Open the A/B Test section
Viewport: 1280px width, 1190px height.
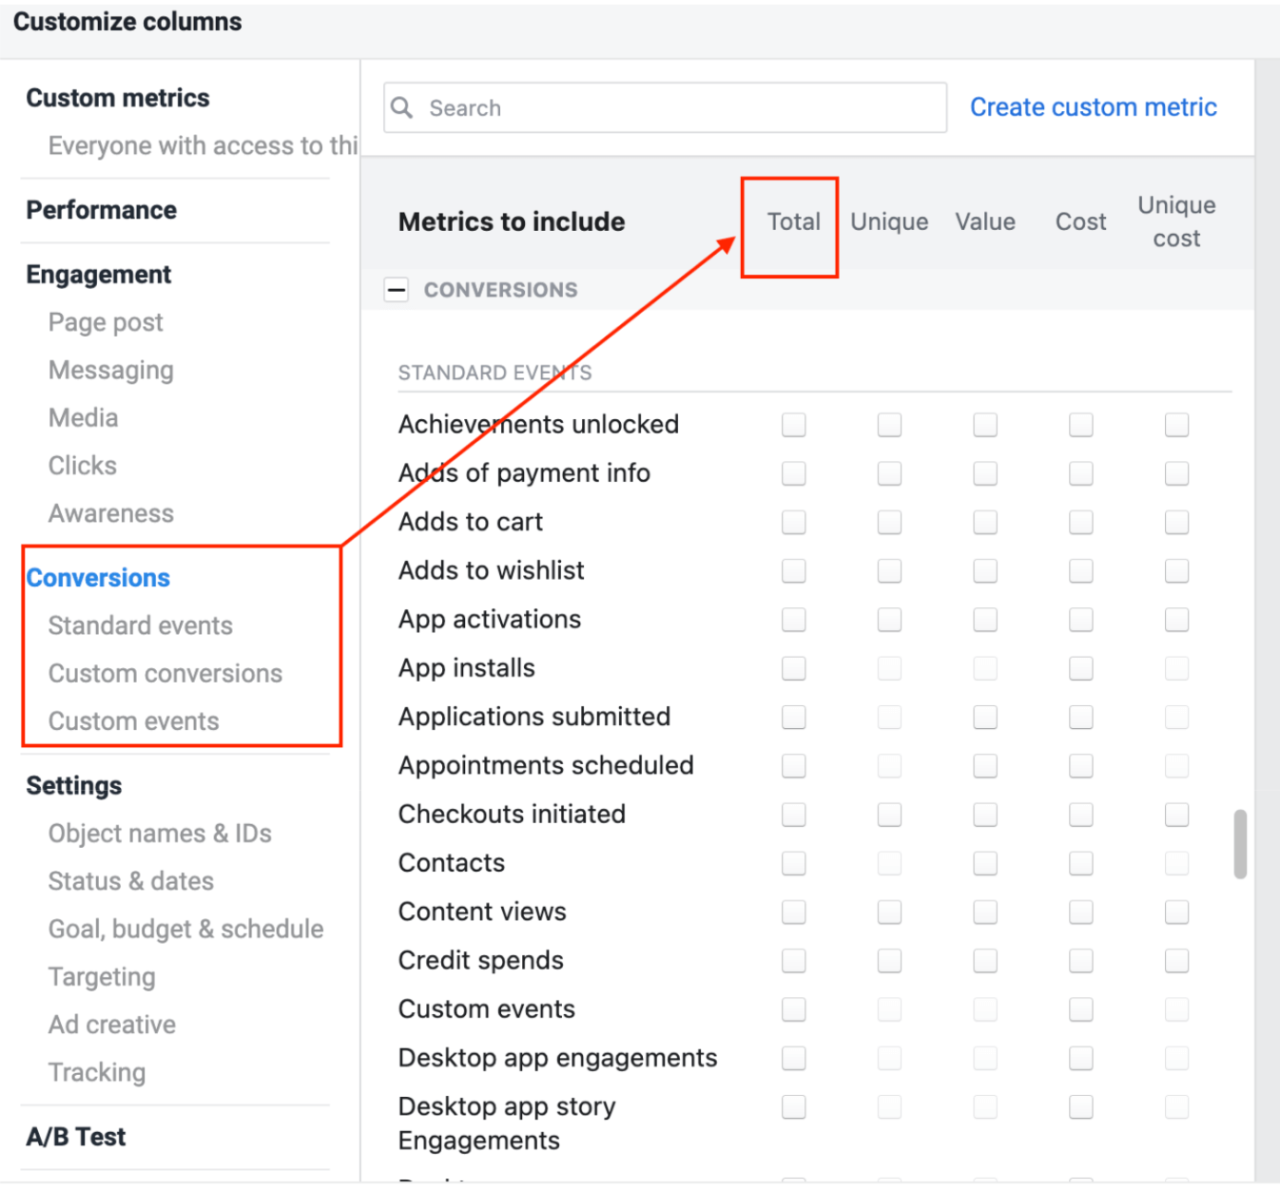pos(76,1137)
